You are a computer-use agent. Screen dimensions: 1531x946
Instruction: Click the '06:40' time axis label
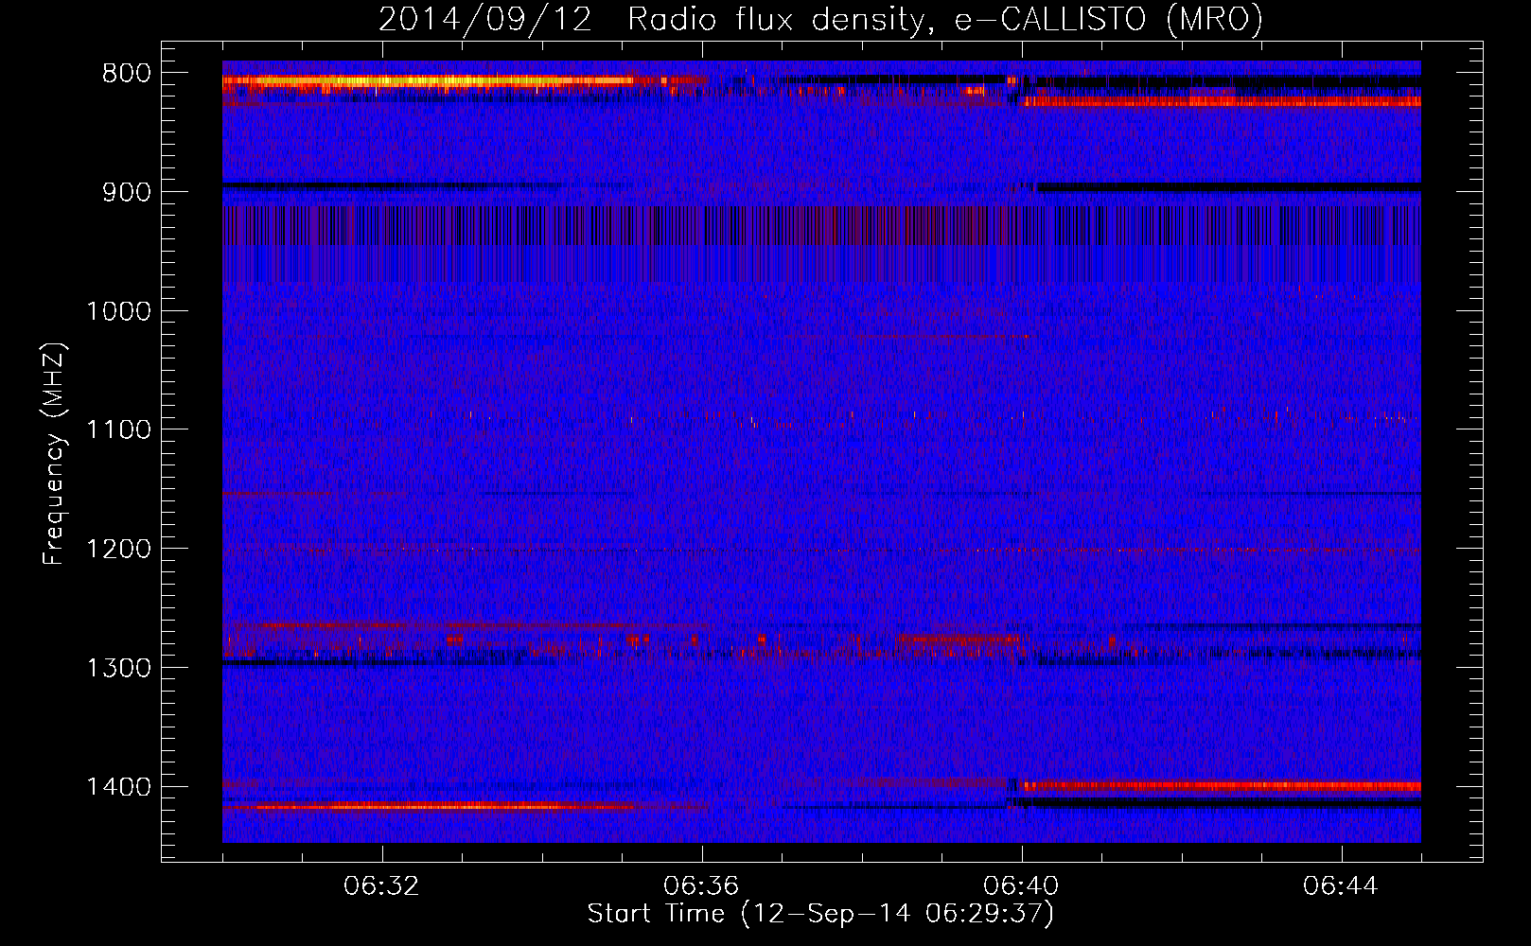[1022, 886]
